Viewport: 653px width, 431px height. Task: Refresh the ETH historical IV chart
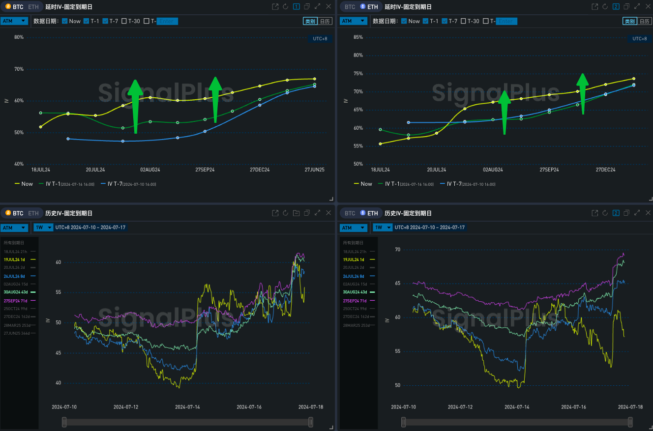pos(605,213)
